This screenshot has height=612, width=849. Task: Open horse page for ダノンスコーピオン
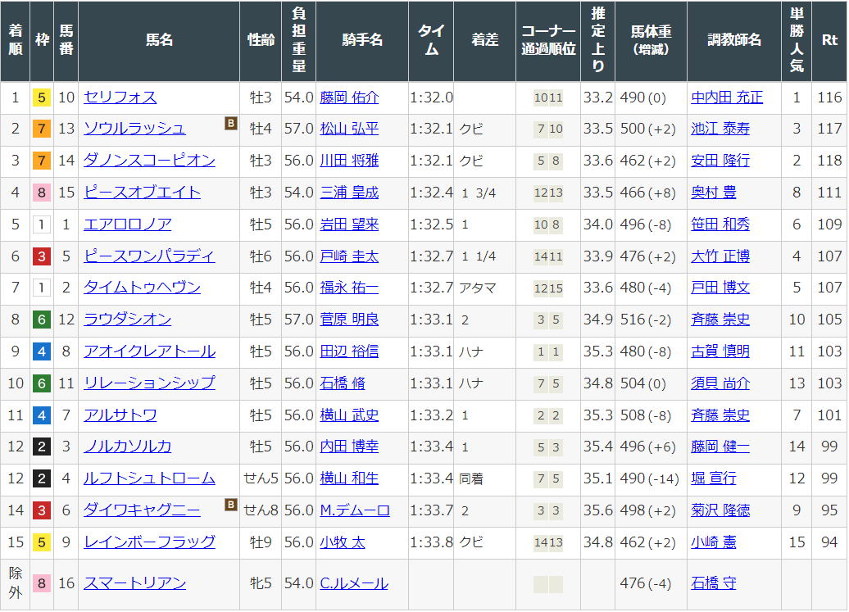pyautogui.click(x=149, y=161)
